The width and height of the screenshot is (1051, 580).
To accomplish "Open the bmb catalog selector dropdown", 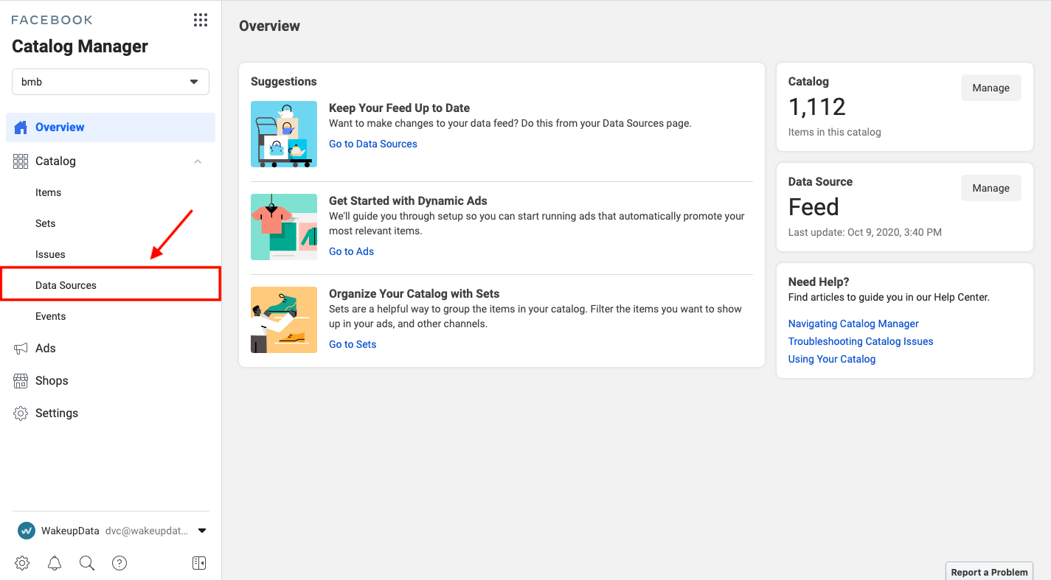I will pyautogui.click(x=111, y=82).
